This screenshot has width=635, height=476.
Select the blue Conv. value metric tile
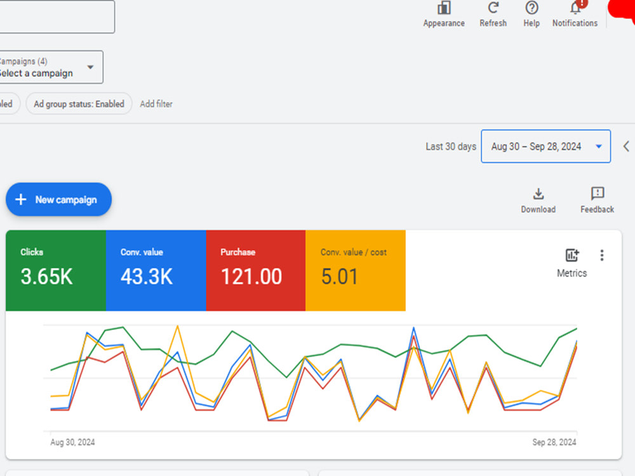156,270
